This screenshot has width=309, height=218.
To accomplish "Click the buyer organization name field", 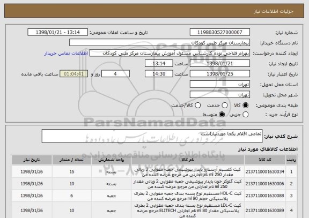I will (x=160, y=43).
